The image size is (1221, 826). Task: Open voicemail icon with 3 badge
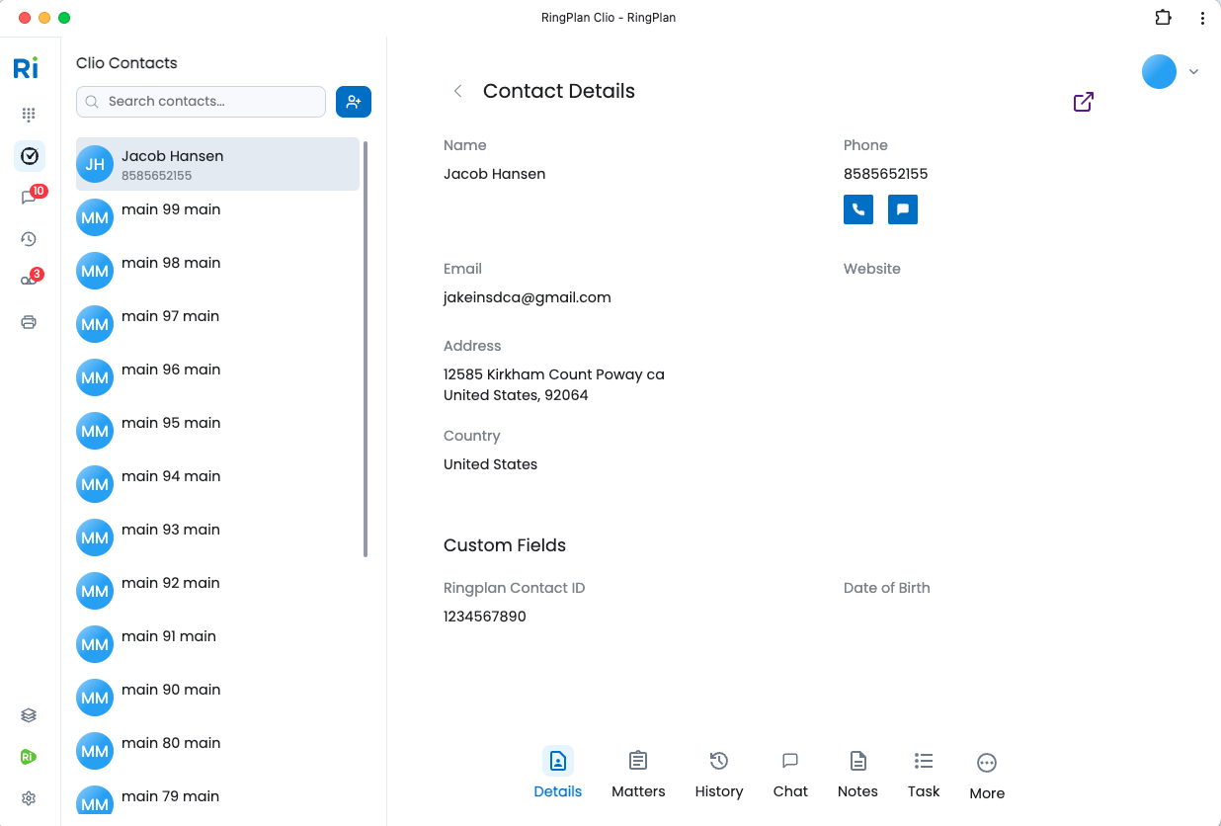[29, 281]
